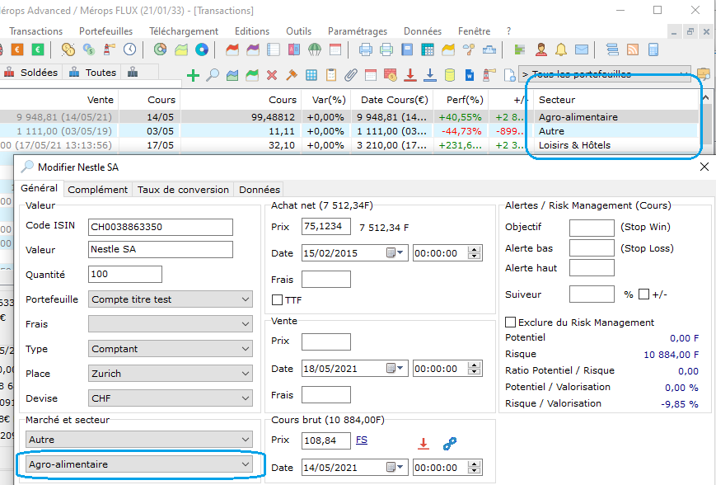Viewport: 716px width, 485px height.
Task: Check Exclure du Risk Management
Action: [x=511, y=323]
